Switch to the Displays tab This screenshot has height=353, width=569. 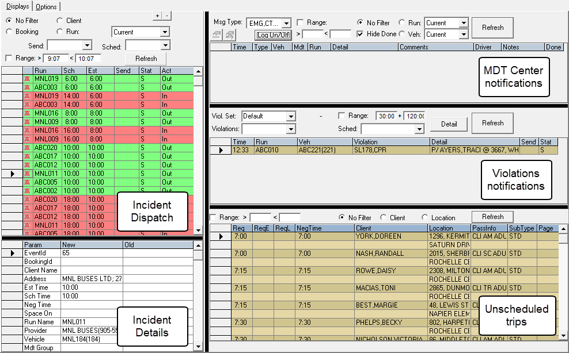(18, 6)
